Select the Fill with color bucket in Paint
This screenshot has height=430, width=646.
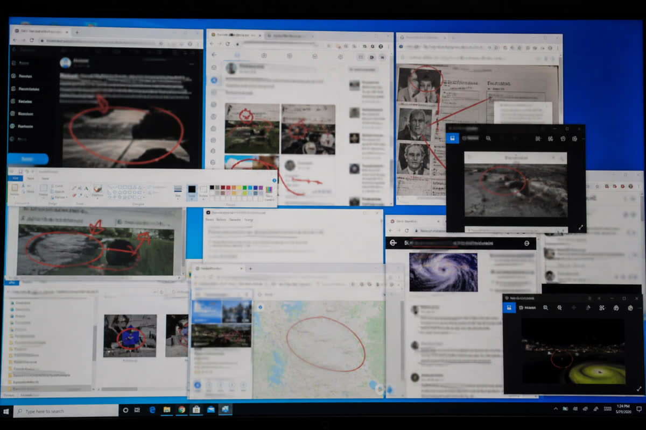point(79,188)
